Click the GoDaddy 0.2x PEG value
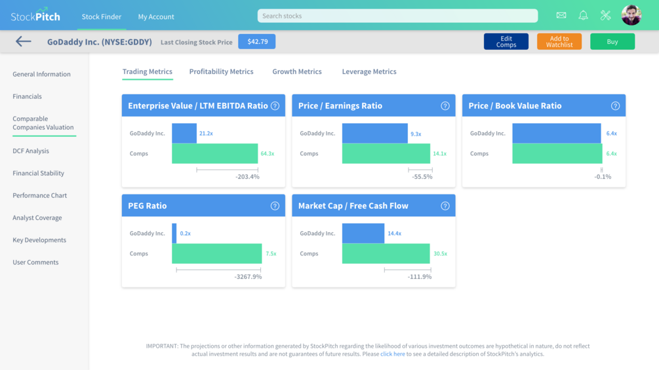Image resolution: width=659 pixels, height=370 pixels. coord(186,233)
